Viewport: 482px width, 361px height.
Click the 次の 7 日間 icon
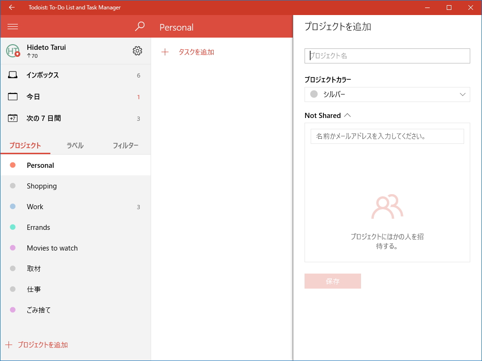click(x=12, y=118)
